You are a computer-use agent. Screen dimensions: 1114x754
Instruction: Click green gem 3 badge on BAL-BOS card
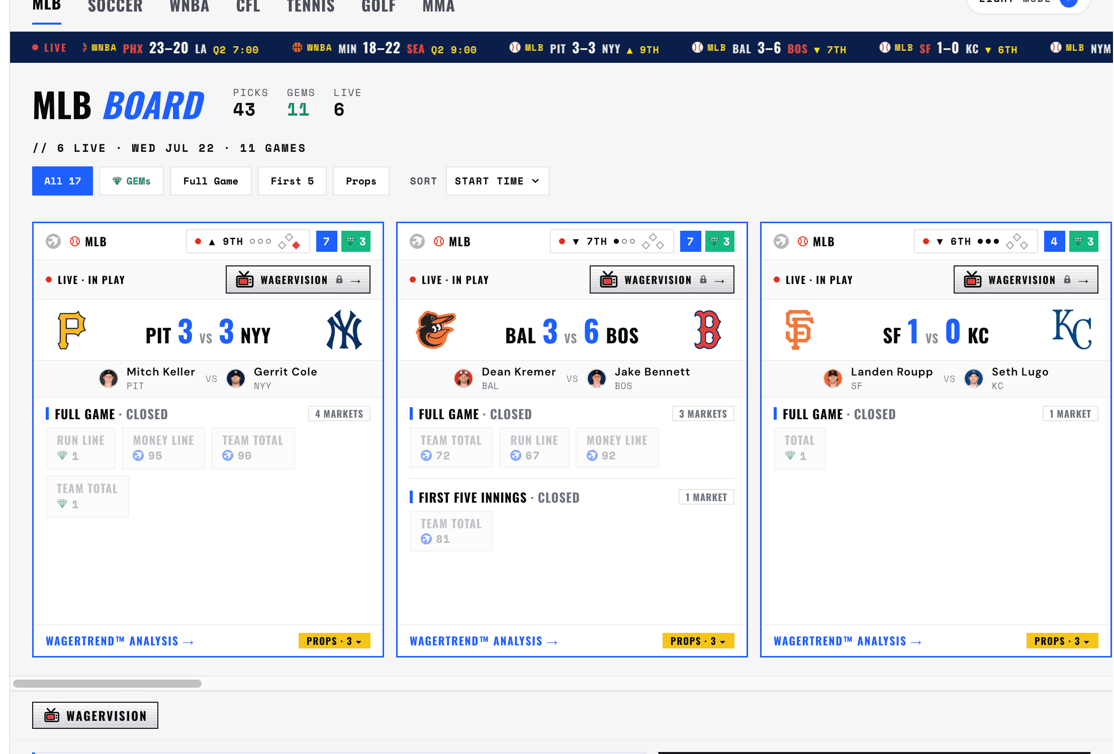pyautogui.click(x=720, y=241)
